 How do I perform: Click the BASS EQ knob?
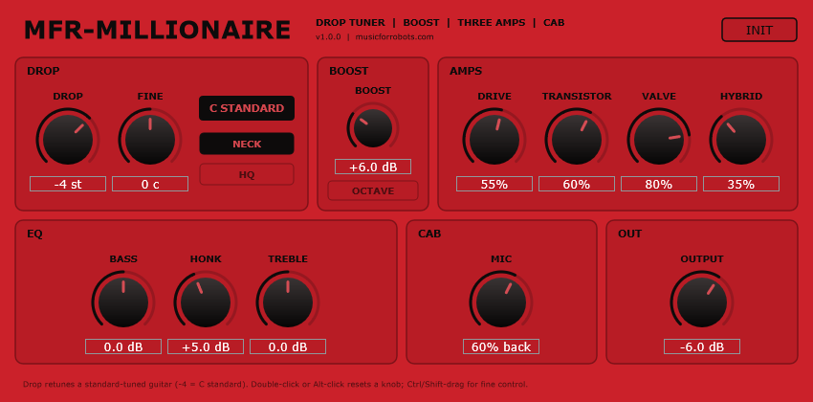(x=123, y=302)
